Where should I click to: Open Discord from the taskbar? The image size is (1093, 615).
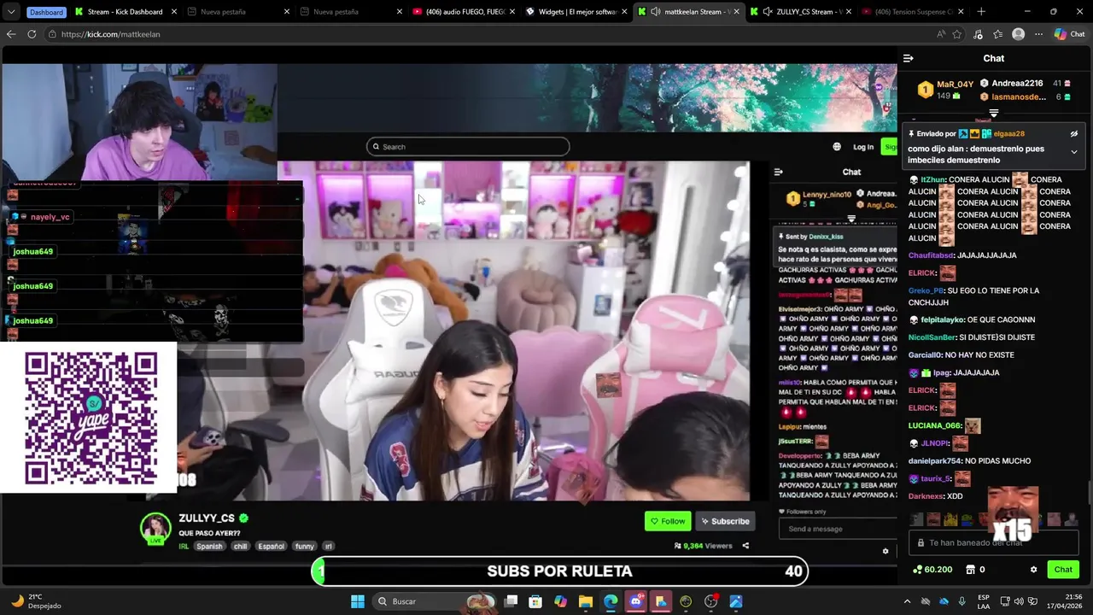pyautogui.click(x=635, y=601)
